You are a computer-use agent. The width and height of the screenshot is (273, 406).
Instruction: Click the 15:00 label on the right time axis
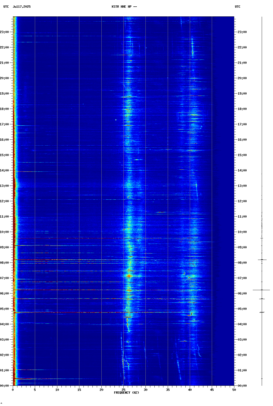click(x=242, y=155)
